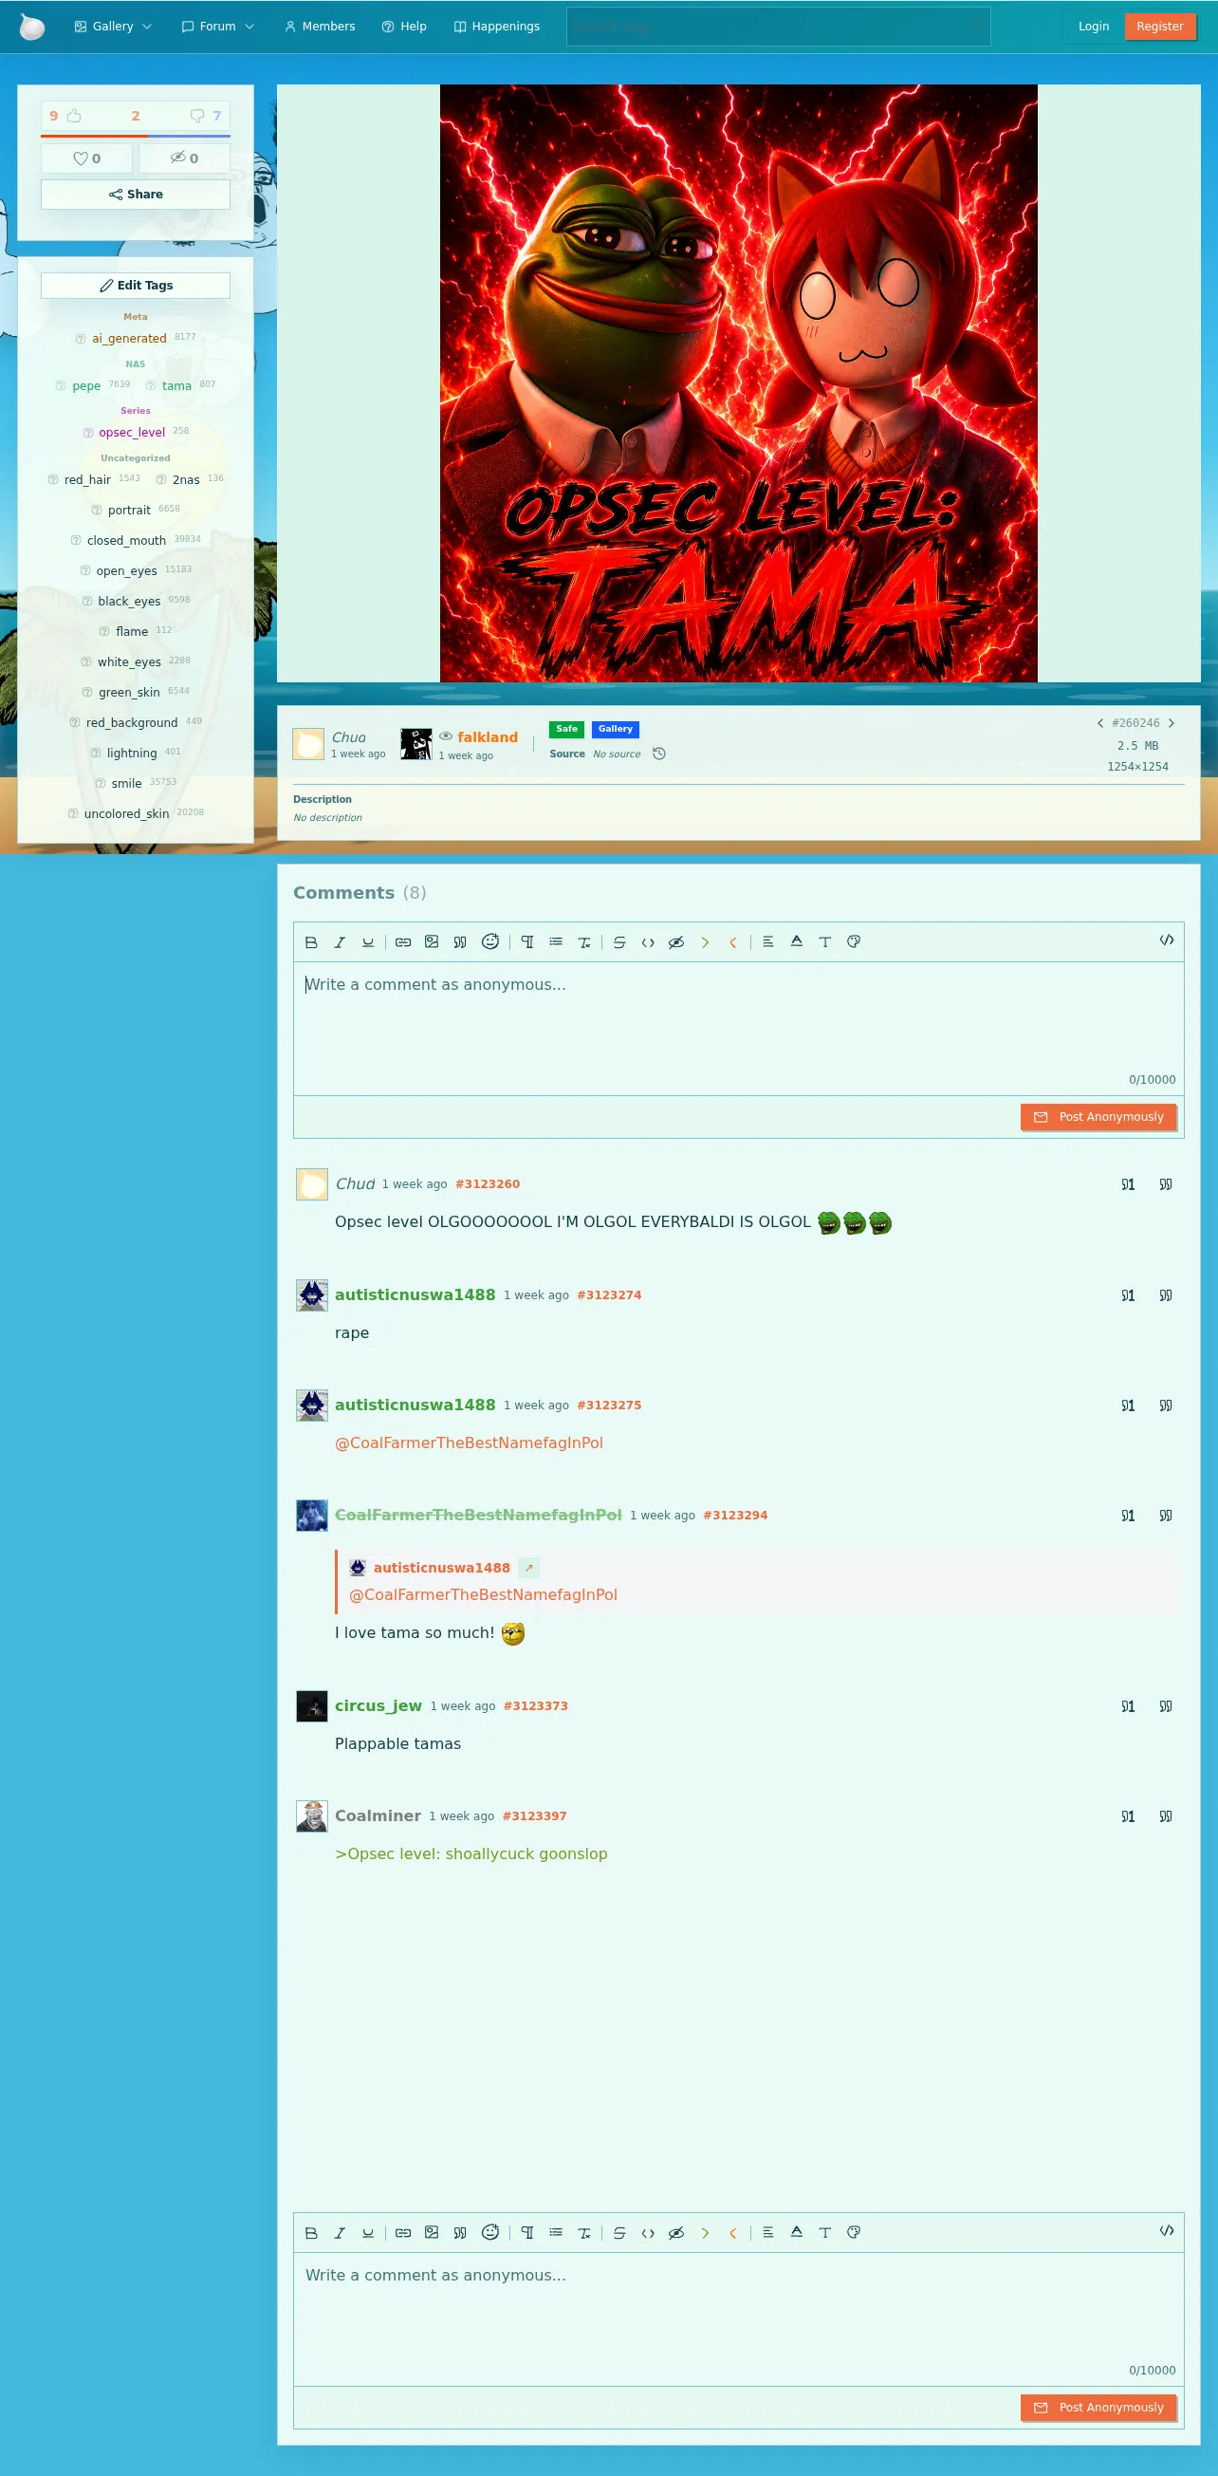Expand the Forum dropdown chevron
The image size is (1218, 2476).
(249, 27)
